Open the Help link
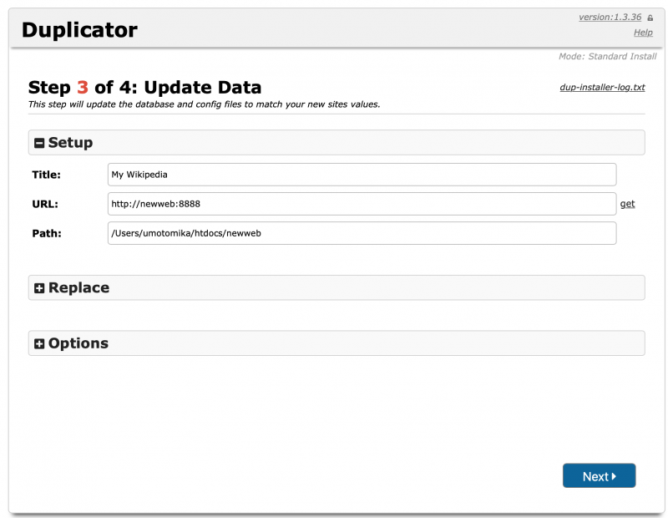The image size is (668, 518). coord(643,33)
